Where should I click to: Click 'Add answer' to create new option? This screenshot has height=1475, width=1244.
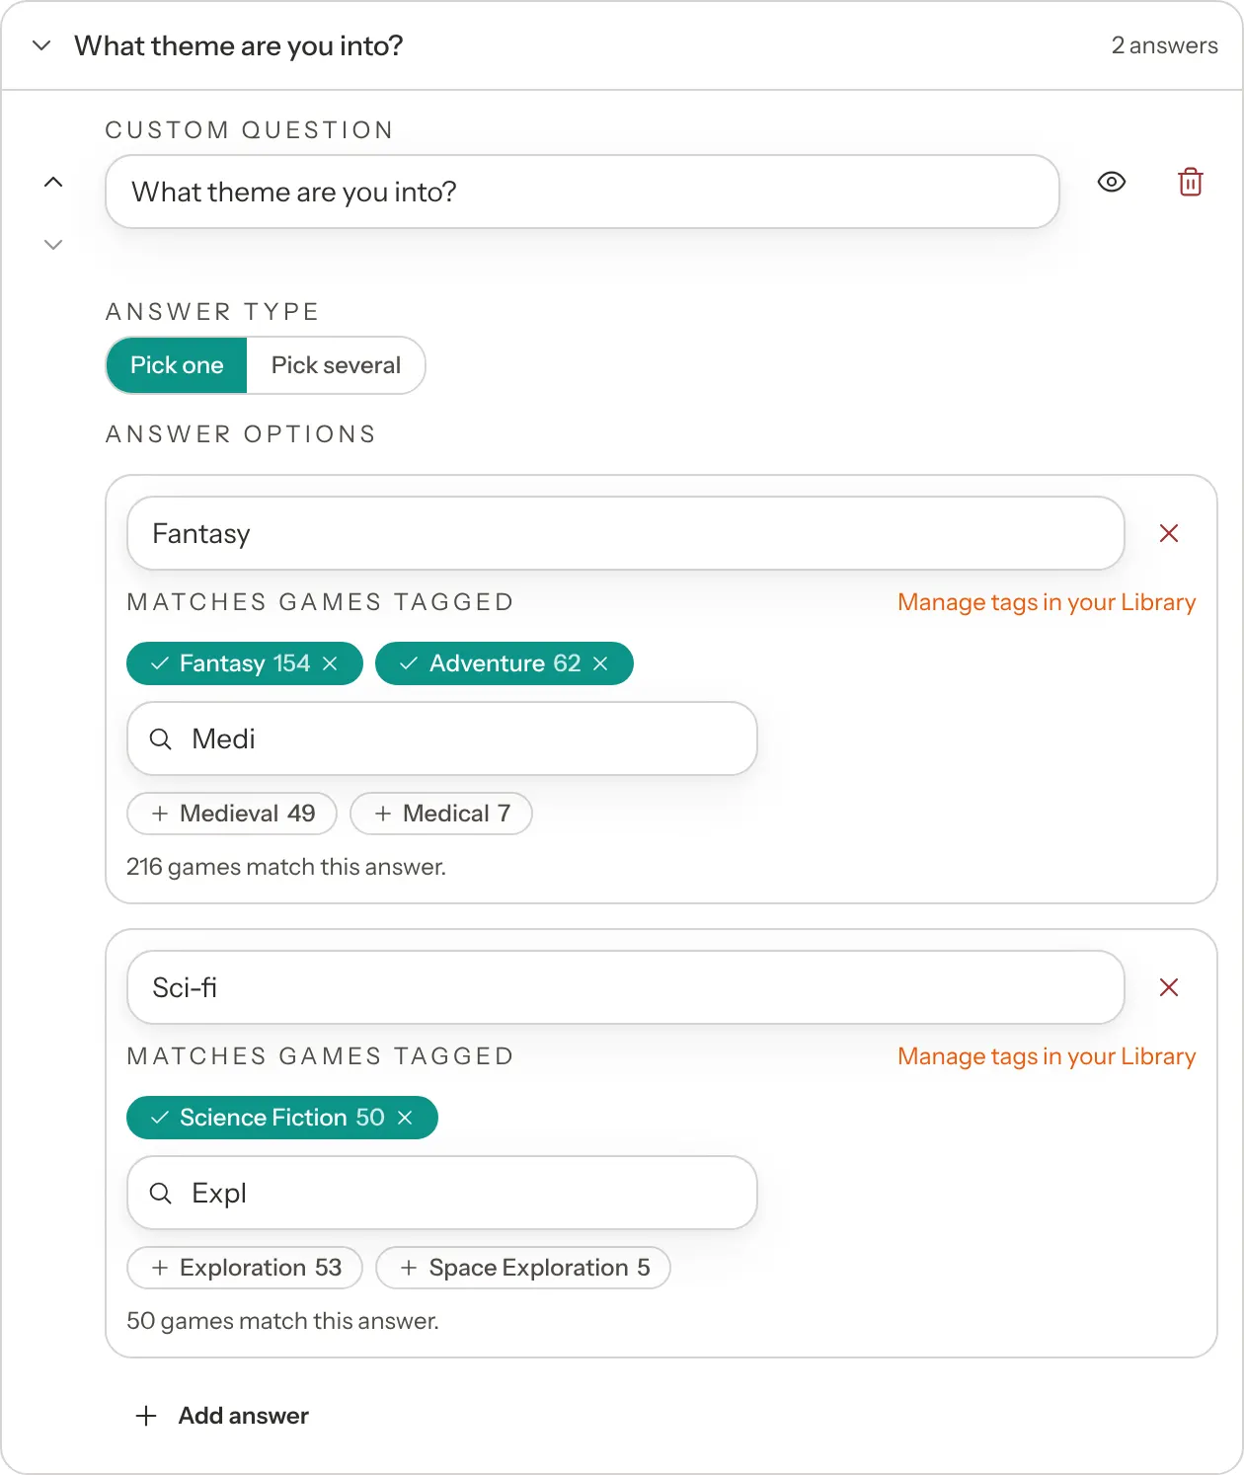coord(222,1416)
